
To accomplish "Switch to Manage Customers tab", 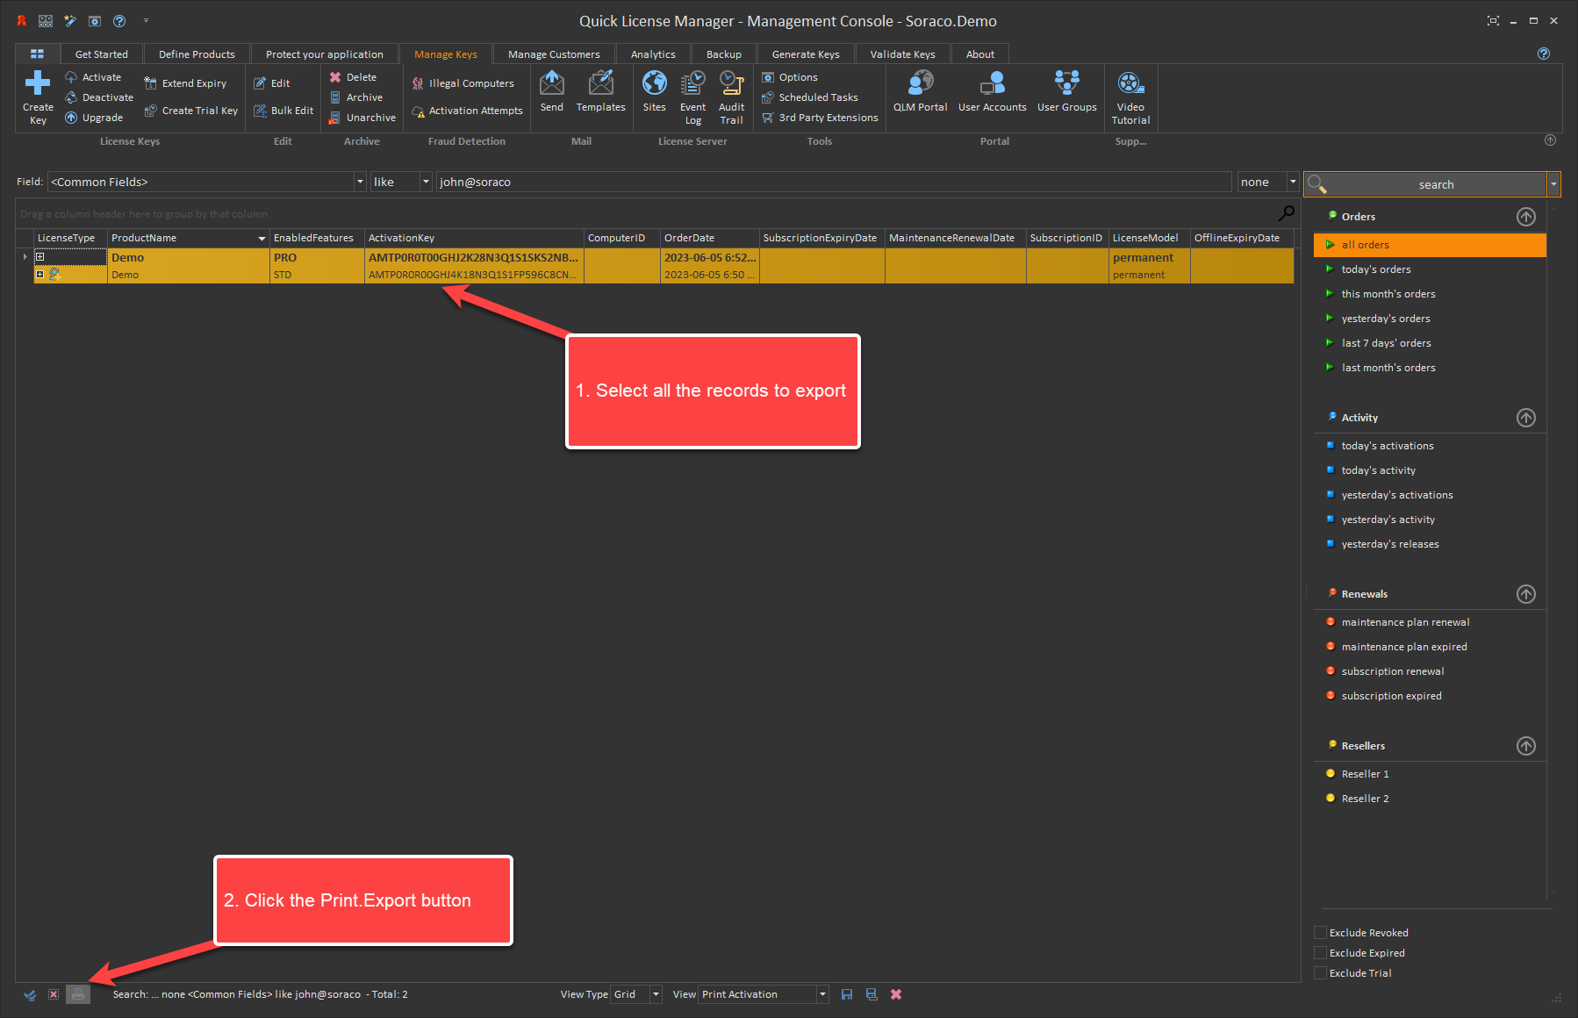I will pyautogui.click(x=554, y=54).
